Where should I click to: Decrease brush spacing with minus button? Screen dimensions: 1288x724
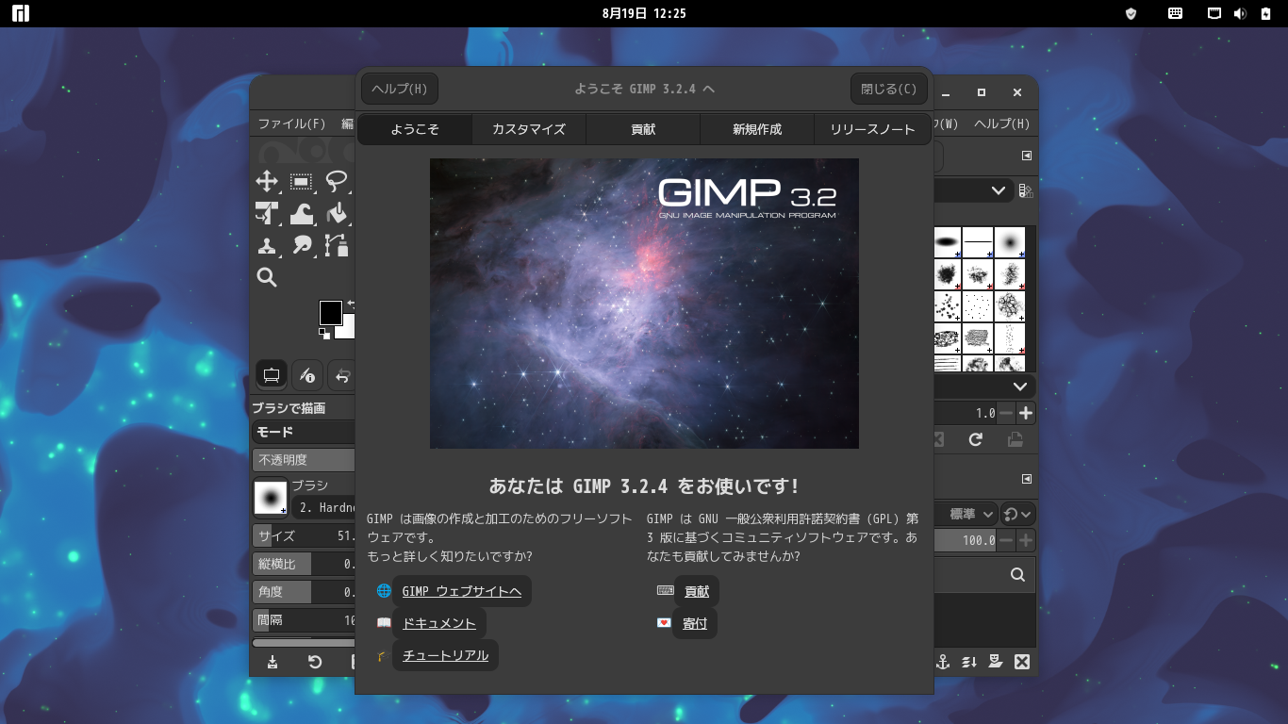click(1006, 413)
